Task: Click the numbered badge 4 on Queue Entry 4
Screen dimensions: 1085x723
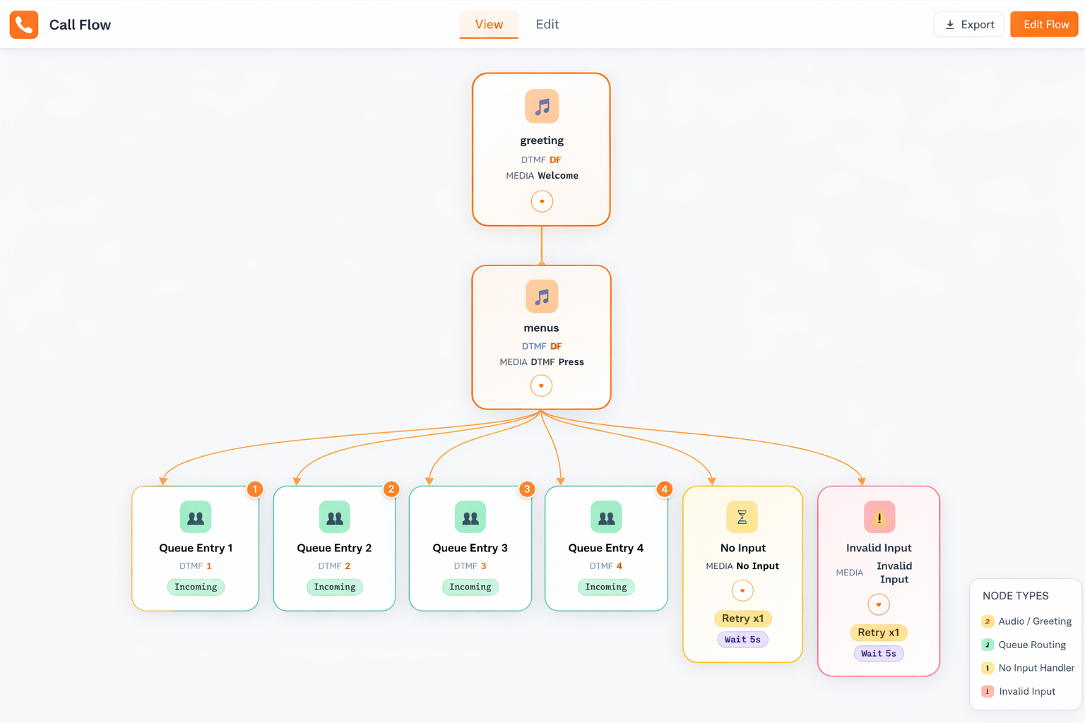Action: click(664, 489)
